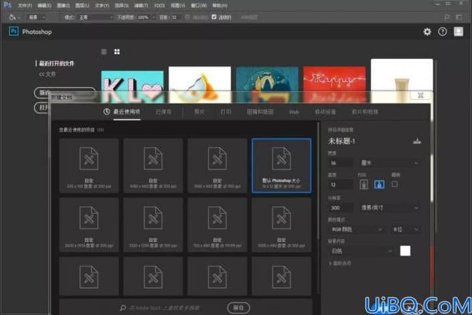
Task: Open the 模式 正常 blend mode dropdown
Action: coord(96,17)
